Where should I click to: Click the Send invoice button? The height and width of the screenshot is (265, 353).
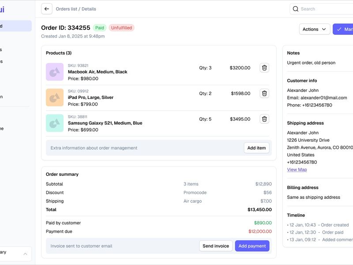(215, 246)
